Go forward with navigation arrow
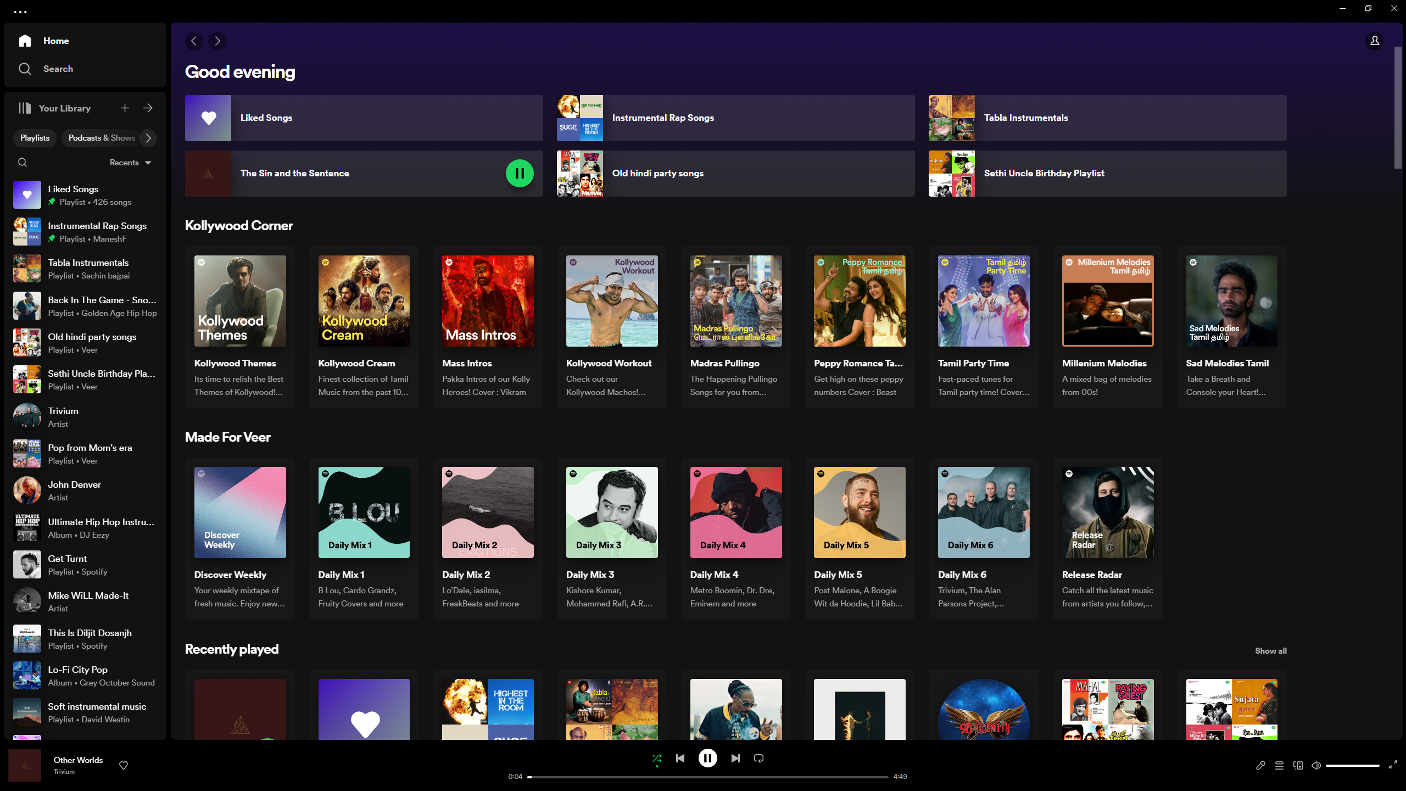Screen dimensions: 1406x791 click(217, 41)
